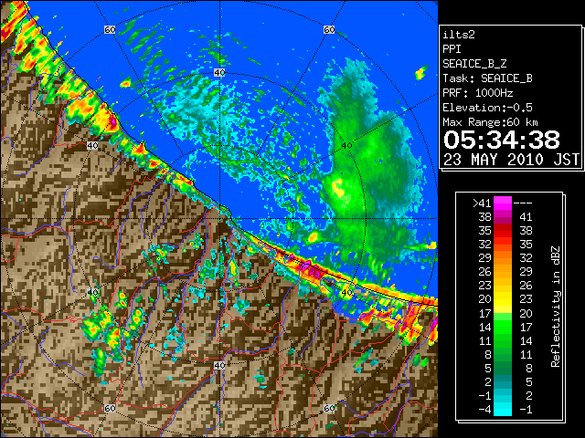Click the '>41' legend label
The image size is (585, 438).
[x=482, y=203]
